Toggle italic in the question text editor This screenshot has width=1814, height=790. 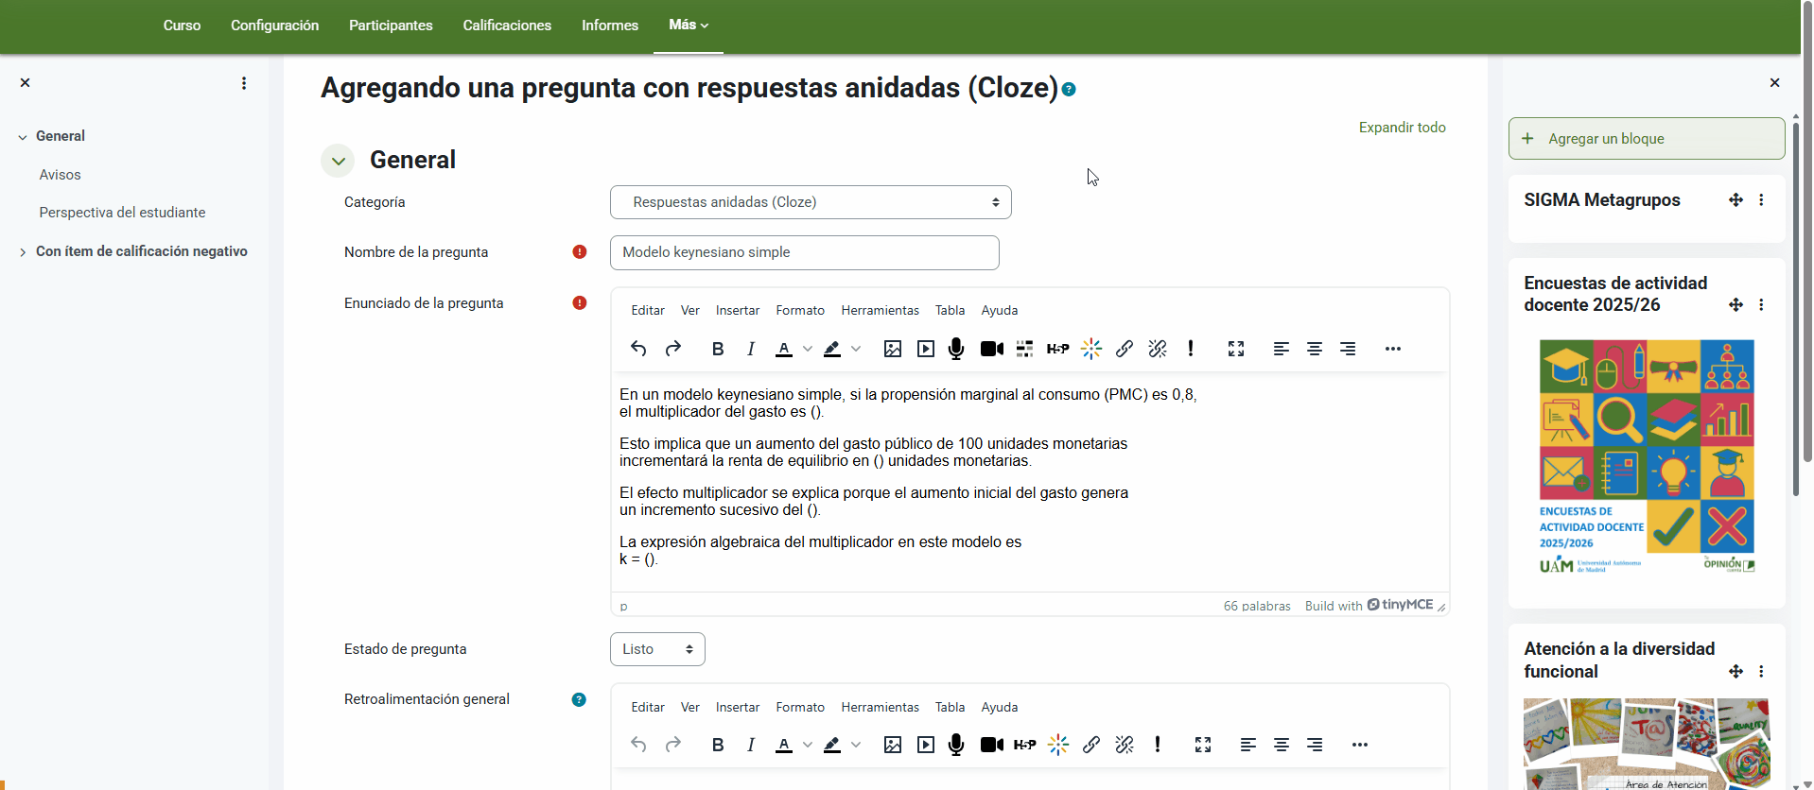coord(751,349)
